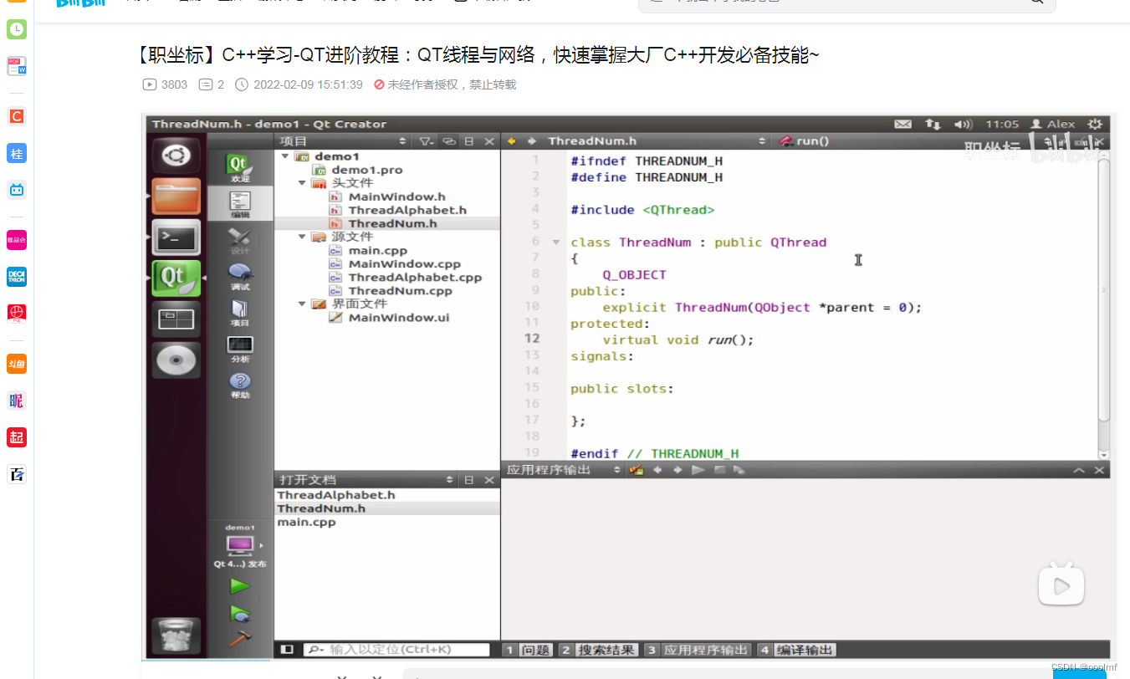Click the Alex user menu in top panel
1130x679 pixels.
tap(1053, 124)
